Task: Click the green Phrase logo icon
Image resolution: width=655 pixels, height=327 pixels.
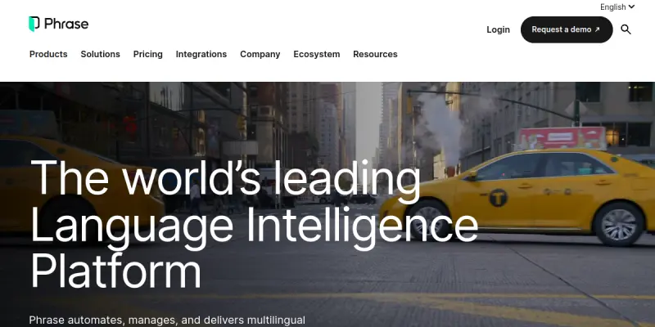Action: click(34, 24)
